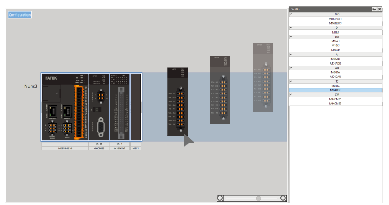Choose MHCM55 in the CM group
The width and height of the screenshot is (389, 205).
pos(336,104)
